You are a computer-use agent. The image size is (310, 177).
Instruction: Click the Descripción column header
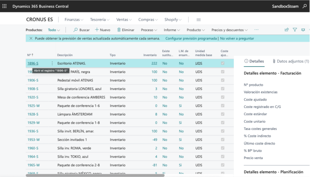coord(65,55)
